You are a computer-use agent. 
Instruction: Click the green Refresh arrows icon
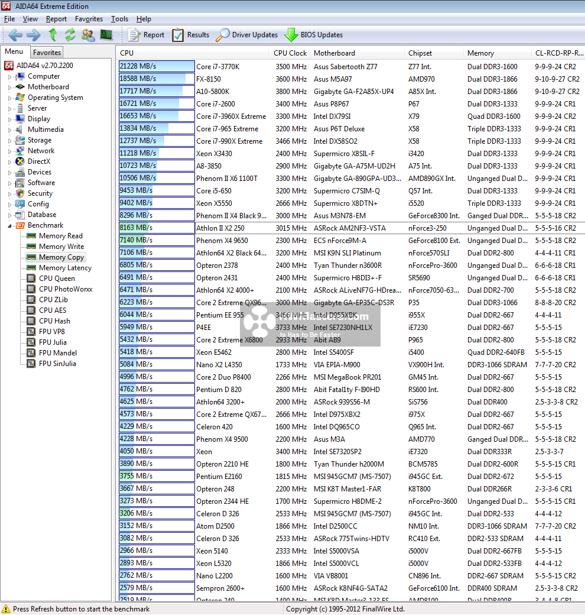(70, 35)
